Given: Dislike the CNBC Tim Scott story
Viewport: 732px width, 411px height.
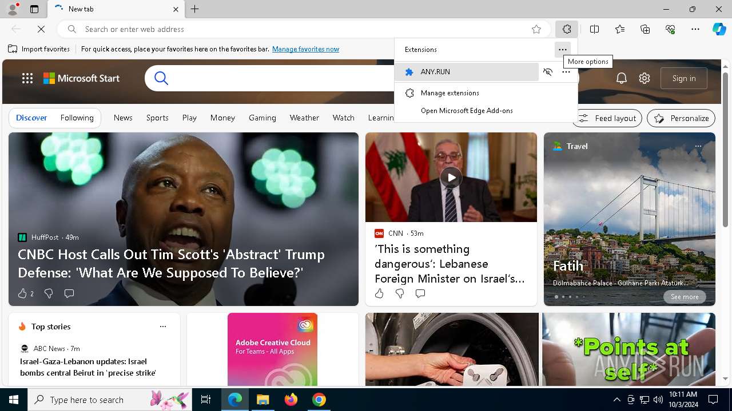Looking at the screenshot, I should [x=49, y=293].
